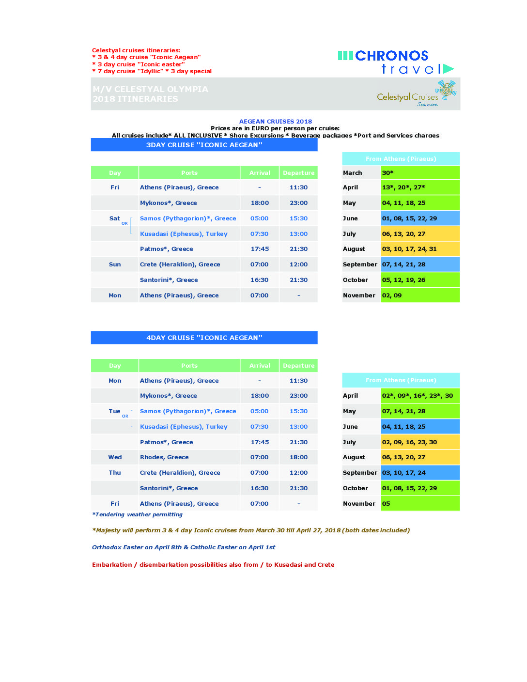This screenshot has height=682, width=527.
Task: Click 'Arrival' column header in 4-day table
Action: click(260, 366)
